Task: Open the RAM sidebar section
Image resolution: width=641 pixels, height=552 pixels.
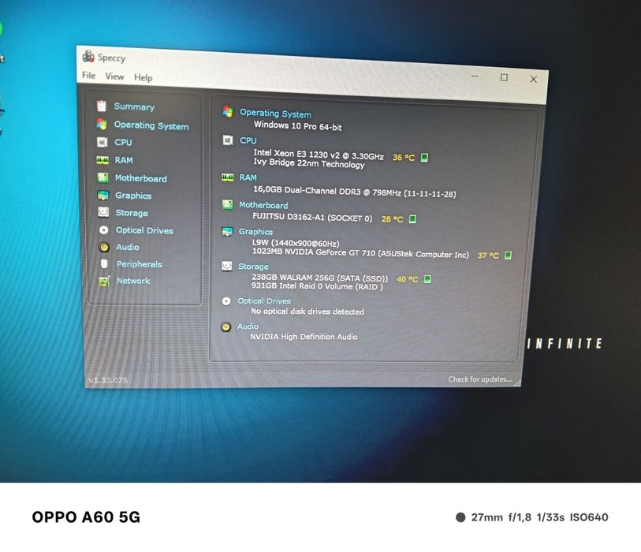Action: pos(124,160)
